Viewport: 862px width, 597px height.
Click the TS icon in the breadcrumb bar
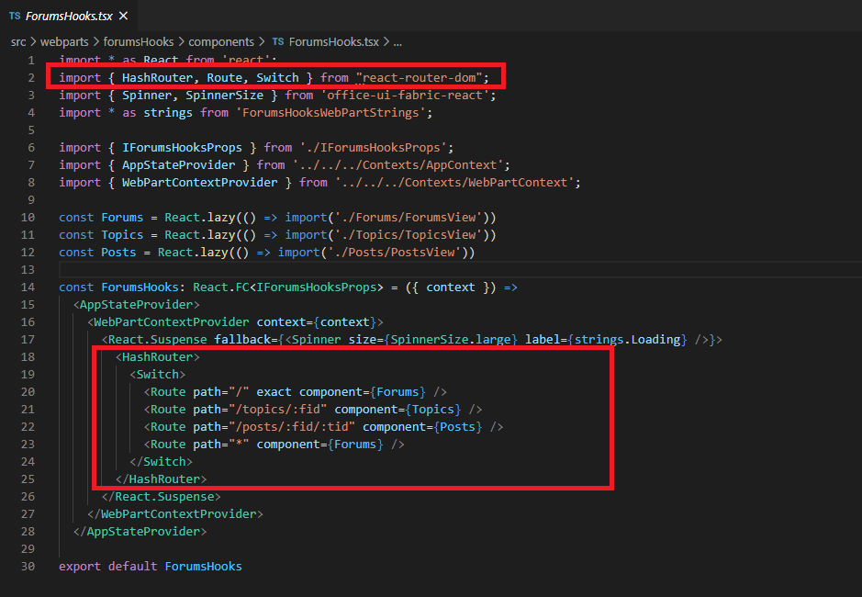click(x=278, y=42)
